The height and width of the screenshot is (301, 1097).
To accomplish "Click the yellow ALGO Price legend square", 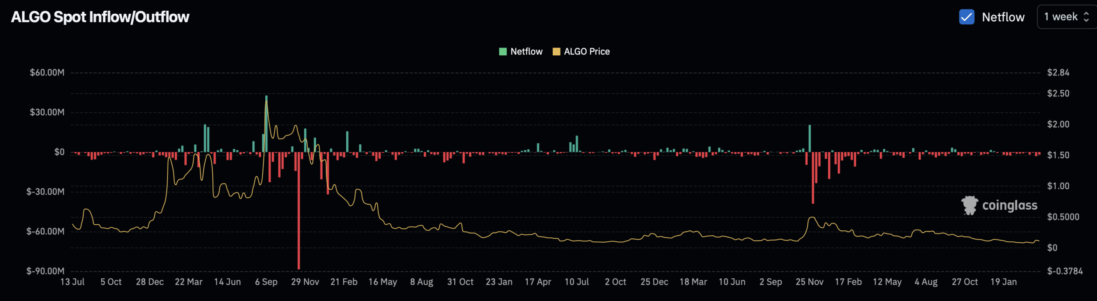I will coord(556,52).
